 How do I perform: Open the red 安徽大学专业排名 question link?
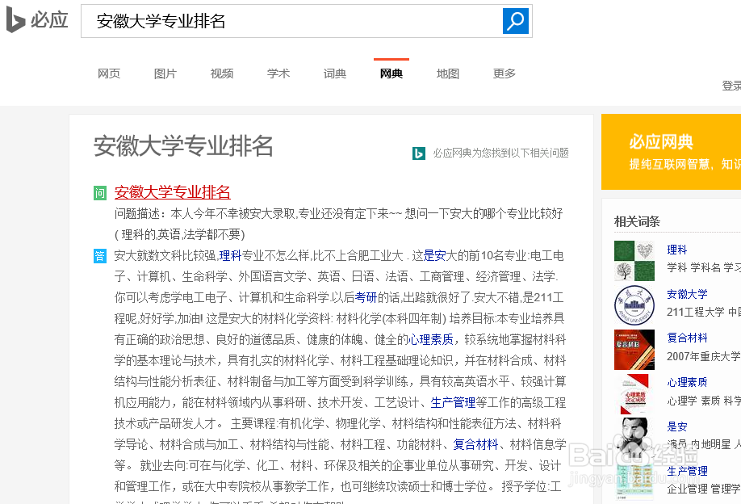[x=172, y=192]
